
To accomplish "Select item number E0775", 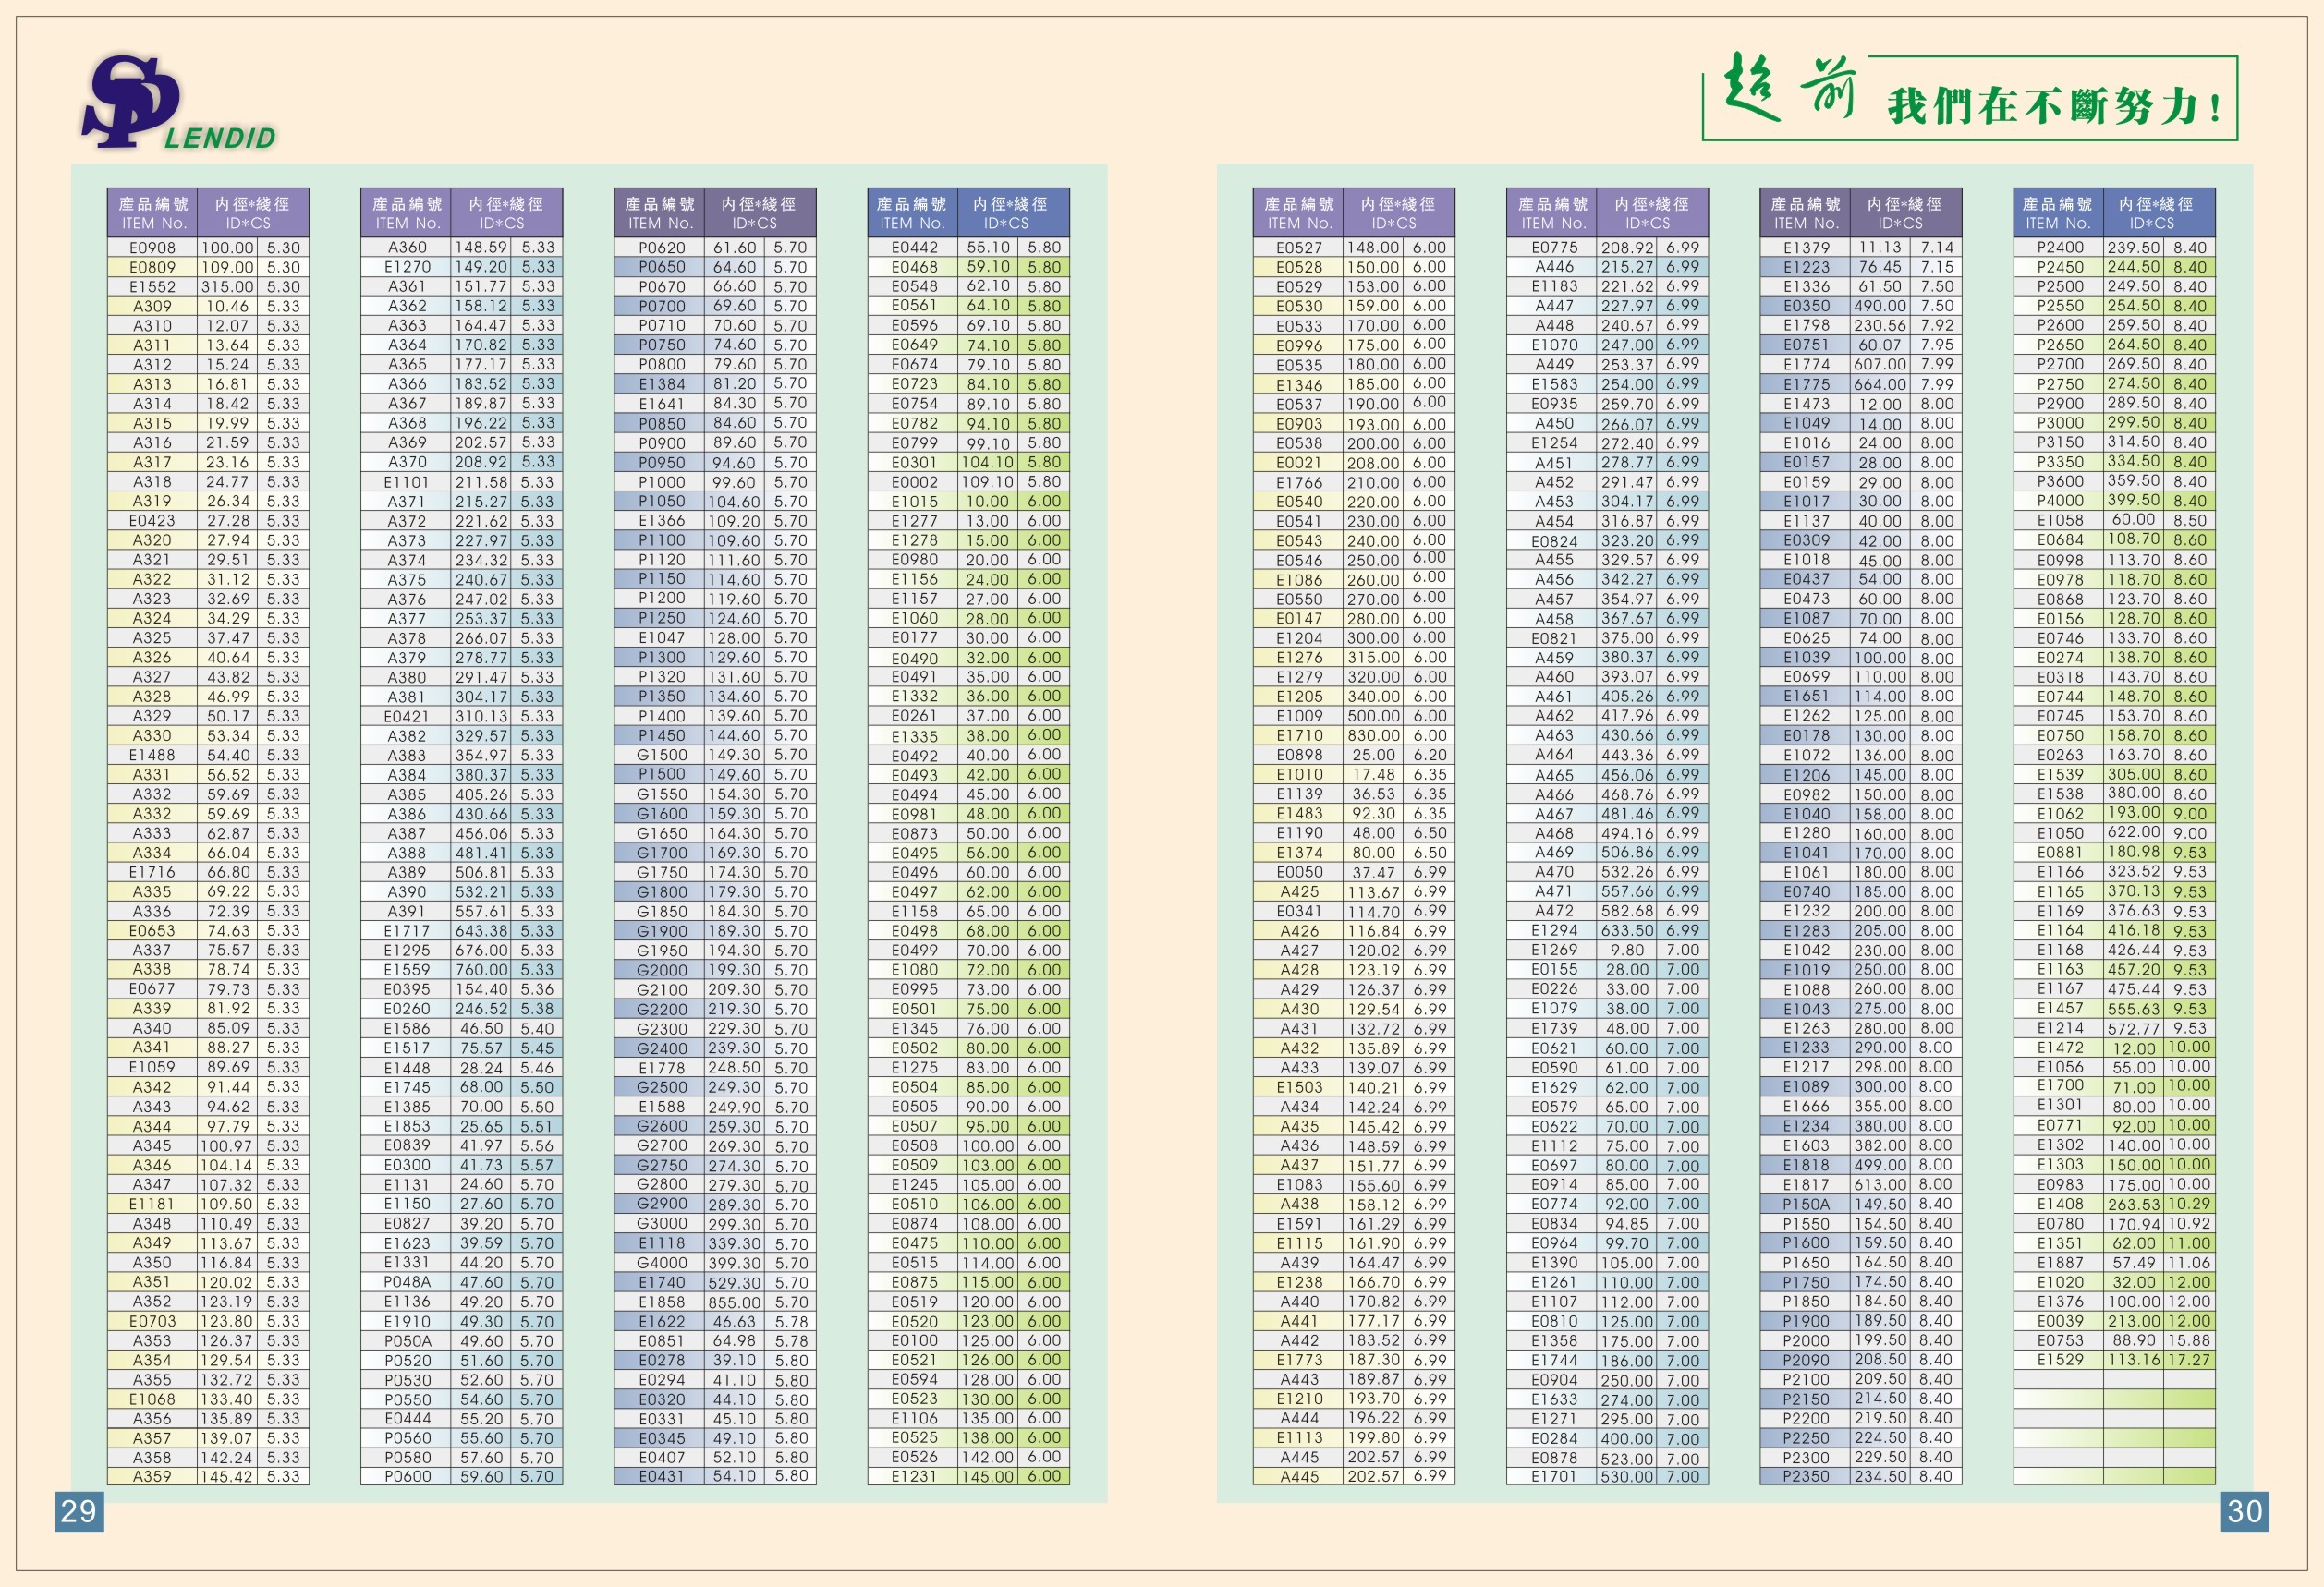I will (x=1554, y=248).
